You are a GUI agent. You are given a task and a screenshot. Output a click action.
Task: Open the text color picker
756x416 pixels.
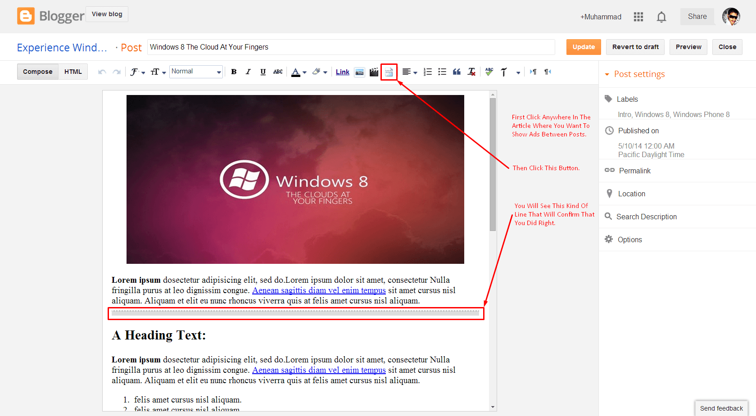tap(299, 72)
